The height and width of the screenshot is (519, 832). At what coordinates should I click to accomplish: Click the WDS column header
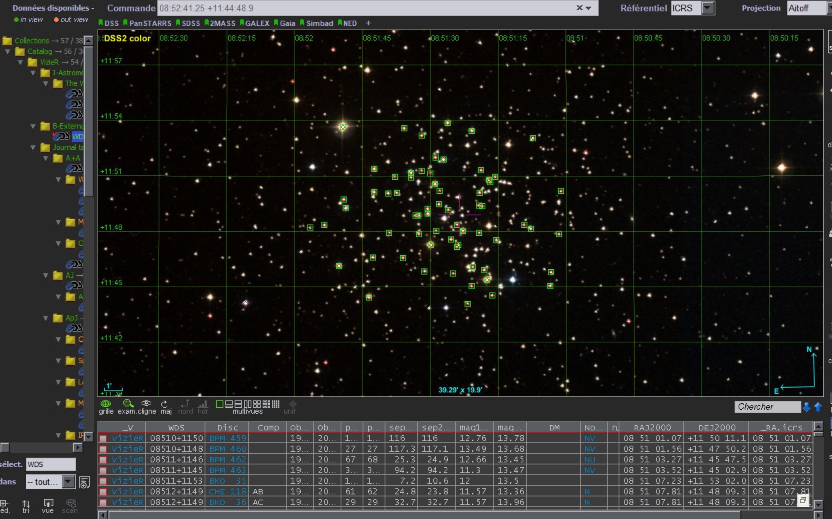[x=177, y=427]
